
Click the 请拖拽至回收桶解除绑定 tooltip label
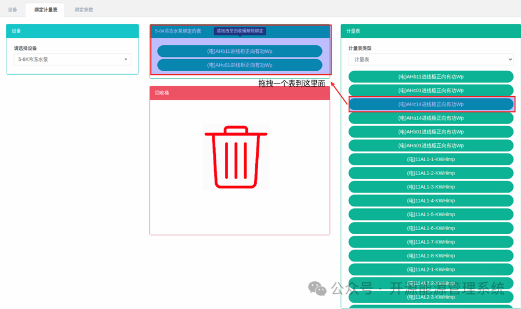tap(240, 31)
